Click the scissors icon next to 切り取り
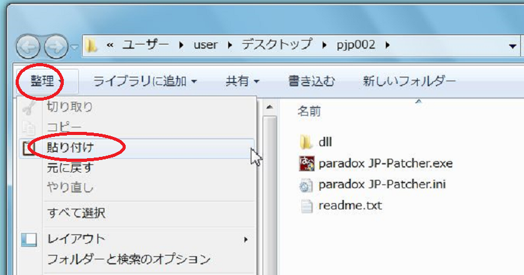 point(29,108)
